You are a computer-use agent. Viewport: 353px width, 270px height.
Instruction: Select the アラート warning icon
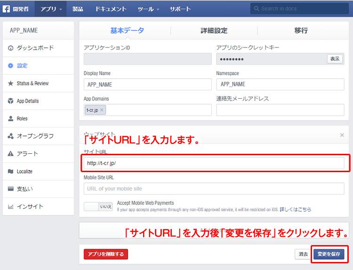[x=11, y=154]
